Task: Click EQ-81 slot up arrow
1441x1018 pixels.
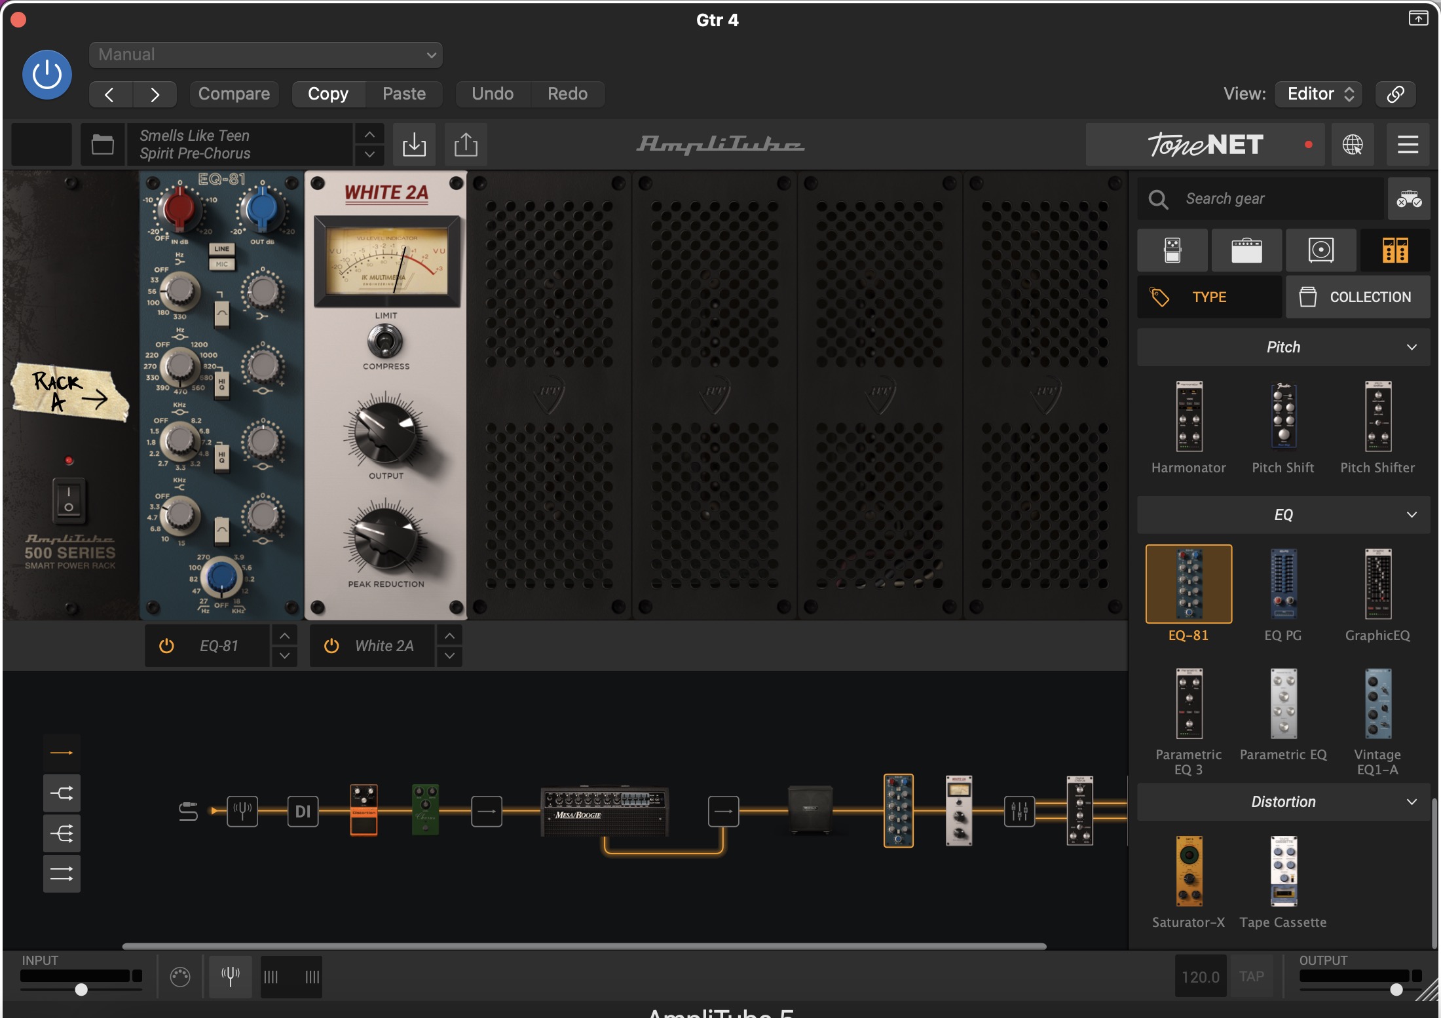Action: click(x=285, y=636)
